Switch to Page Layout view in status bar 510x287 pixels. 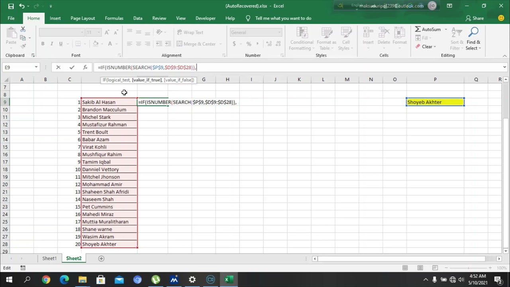[x=421, y=268]
